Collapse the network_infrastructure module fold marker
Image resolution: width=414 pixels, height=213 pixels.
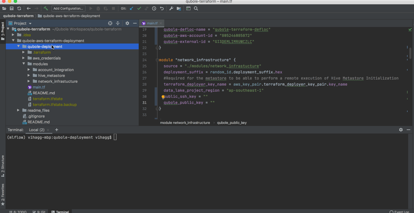coord(157,60)
